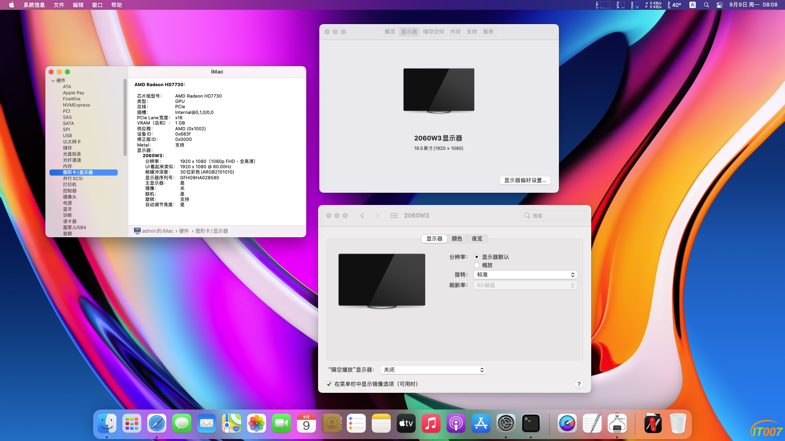Launch Apple TV from the dock
The width and height of the screenshot is (785, 441).
[406, 423]
